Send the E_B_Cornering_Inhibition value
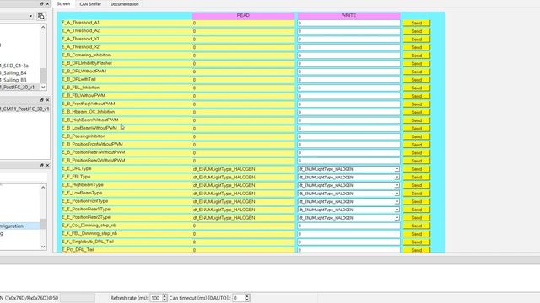540x303 pixels. (416, 56)
